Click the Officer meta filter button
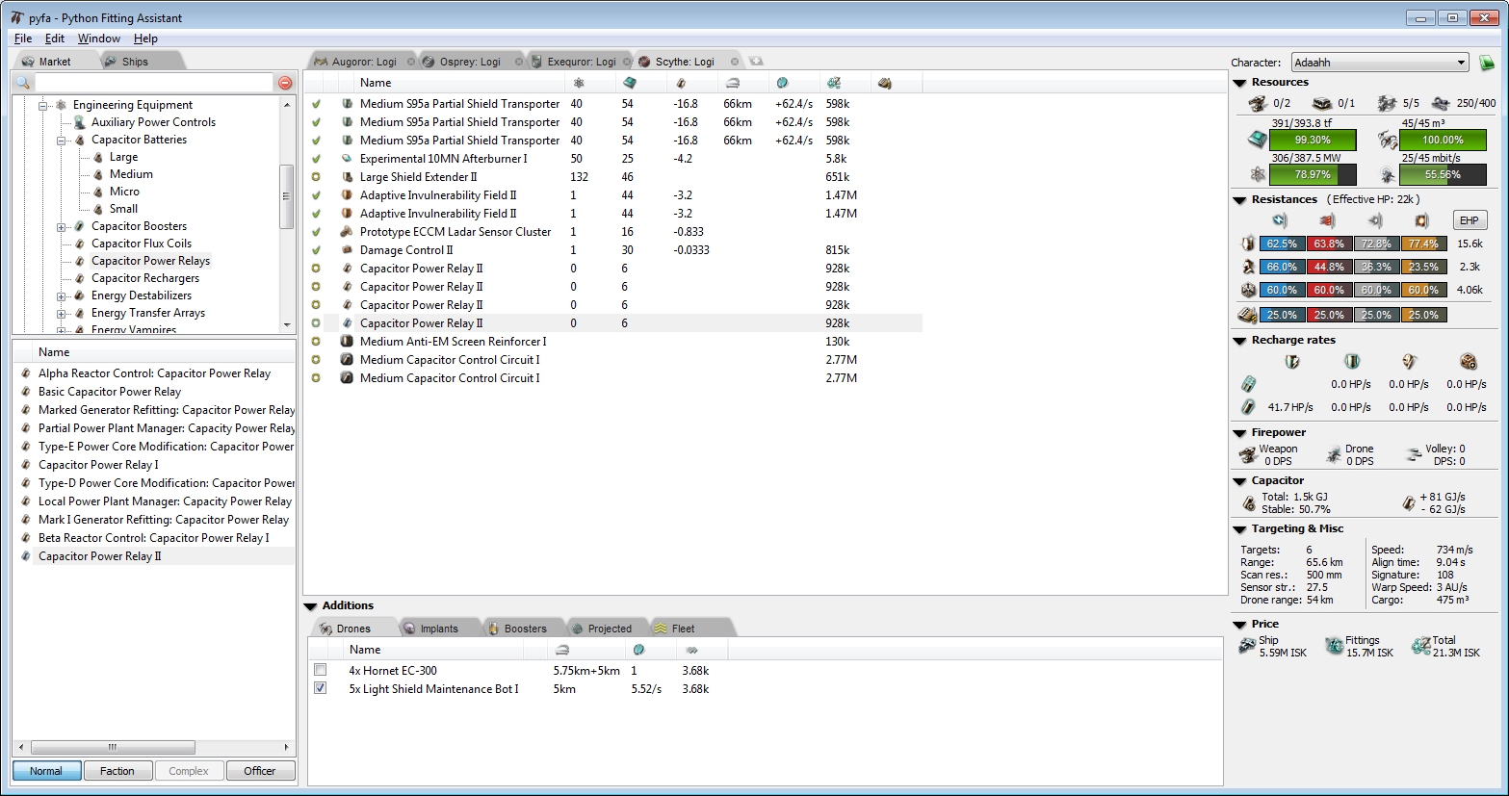The width and height of the screenshot is (1509, 796). coord(260,771)
